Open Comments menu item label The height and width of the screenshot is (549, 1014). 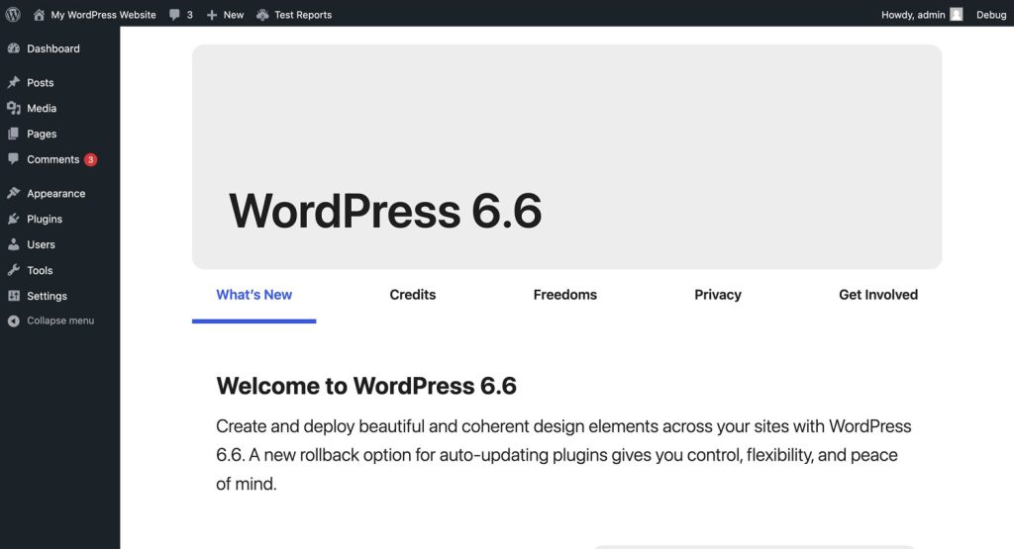(53, 159)
